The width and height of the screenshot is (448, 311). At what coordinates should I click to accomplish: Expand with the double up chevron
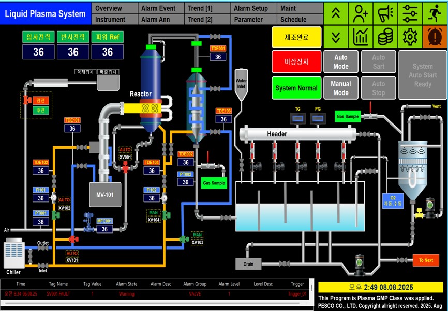click(x=336, y=13)
